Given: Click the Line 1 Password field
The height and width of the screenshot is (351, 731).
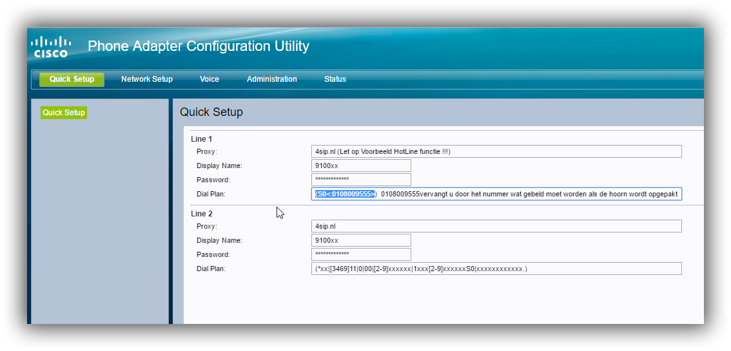Looking at the screenshot, I should point(361,180).
